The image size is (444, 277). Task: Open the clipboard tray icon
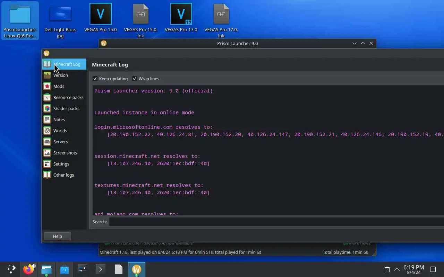point(387,269)
